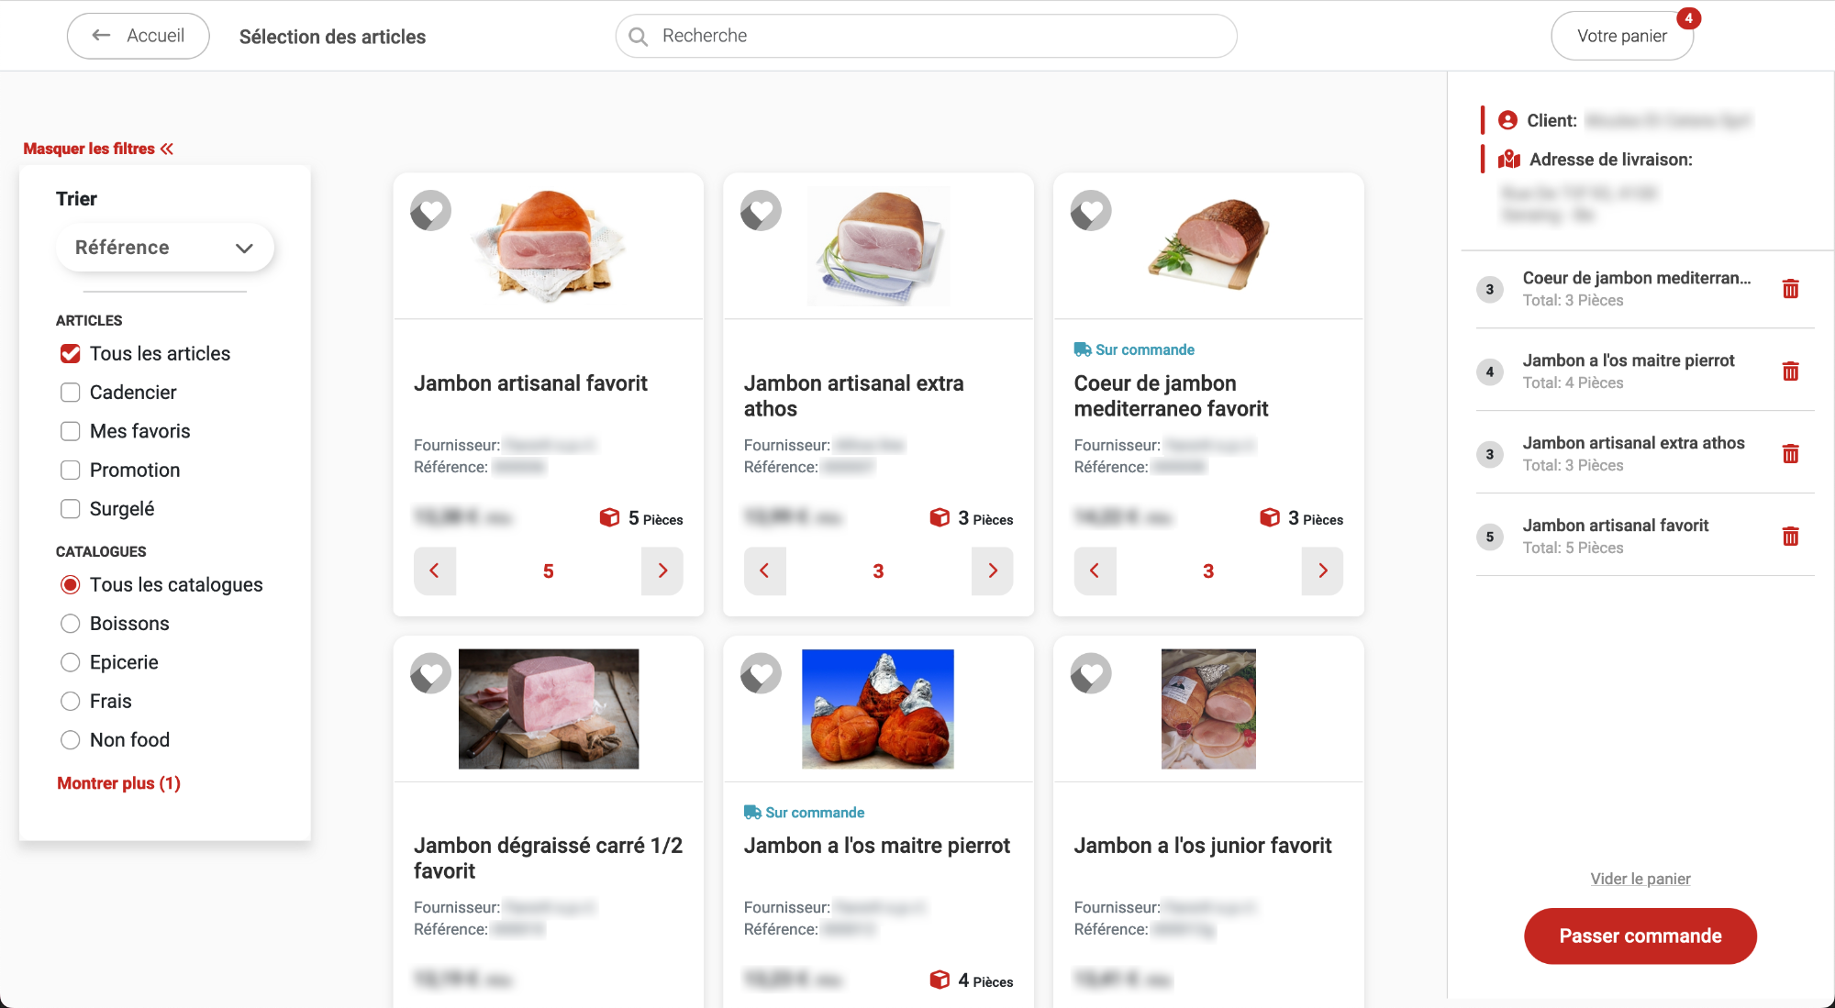Select the Boissons catalogue radio button
Viewport: 1835px width, 1008px height.
71,624
